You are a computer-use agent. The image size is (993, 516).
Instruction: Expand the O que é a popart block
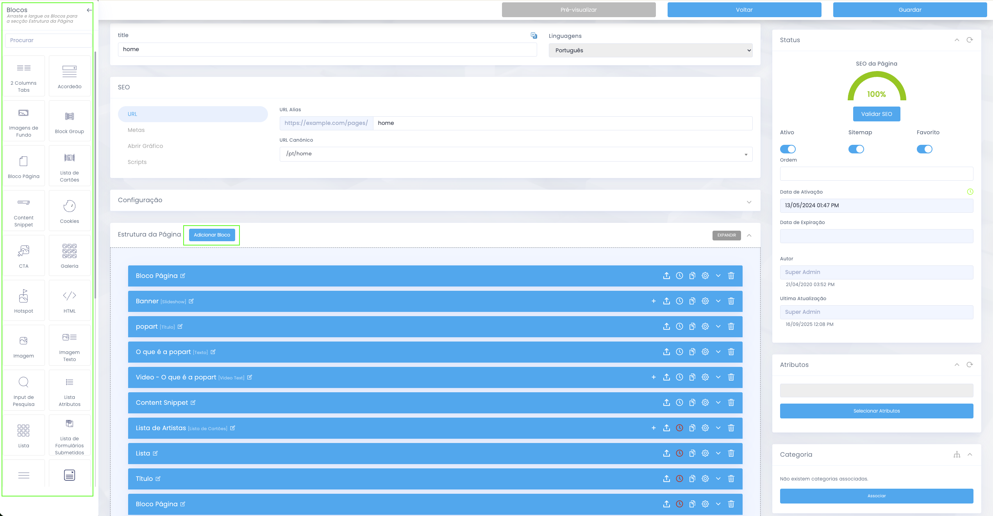tap(718, 352)
